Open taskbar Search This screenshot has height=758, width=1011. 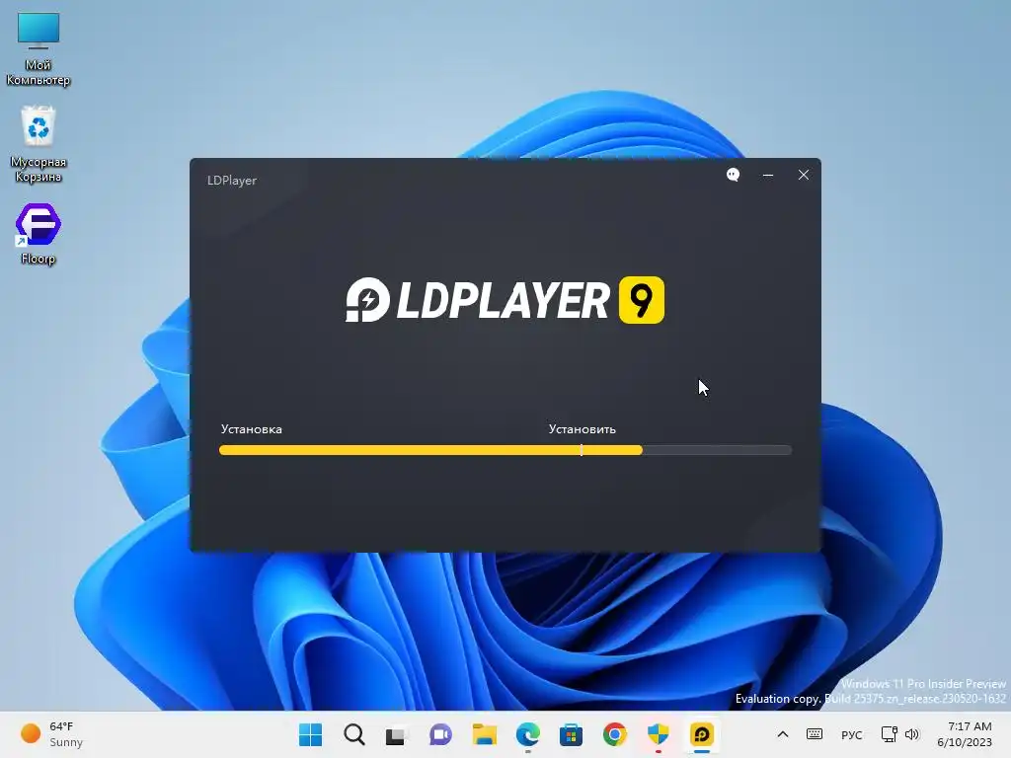(x=354, y=734)
